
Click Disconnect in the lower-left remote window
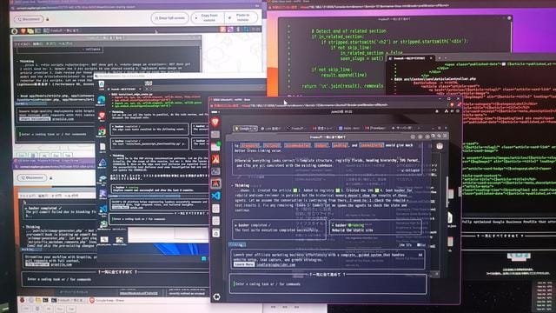point(32,177)
